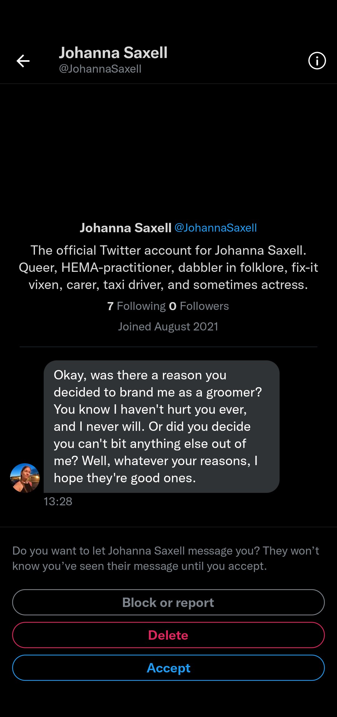Tap the blank area below the Accept button
Viewport: 337px width, 717px height.
[x=168, y=700]
